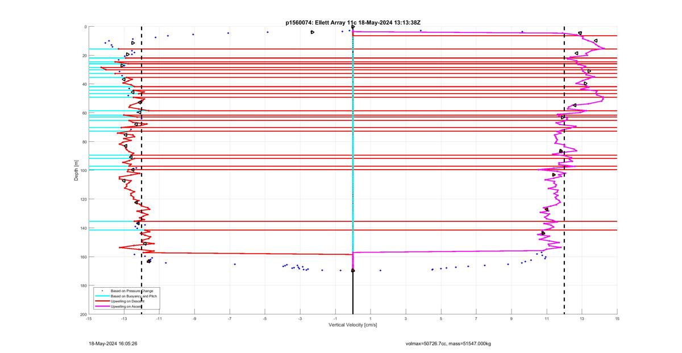Click positive x-axis tick label '7'

tap(476, 318)
